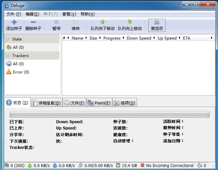This screenshot has height=170, width=218.
Task: Click the 添加种子 (Add Torrent) plus icon
Action: (14, 22)
